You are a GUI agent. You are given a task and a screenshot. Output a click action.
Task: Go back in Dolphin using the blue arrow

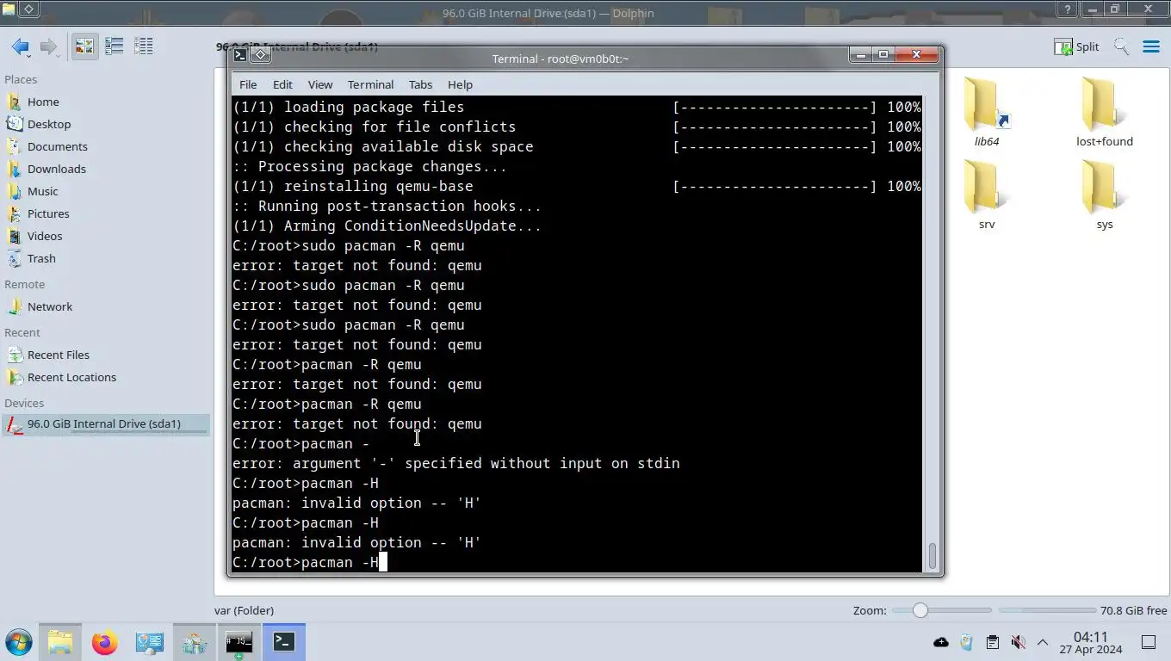tap(20, 46)
